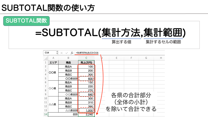Click the 売上(万円) header cell
The height and width of the screenshot is (117, 208).
click(86, 62)
